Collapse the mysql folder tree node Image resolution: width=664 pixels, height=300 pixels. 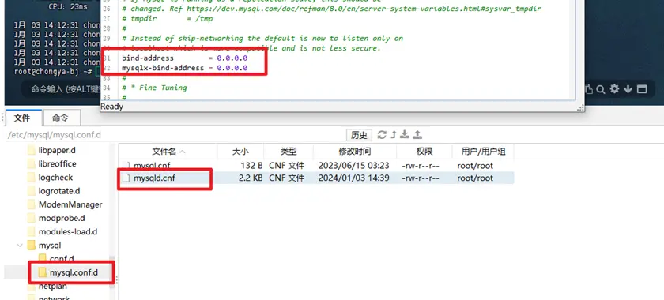click(20, 245)
